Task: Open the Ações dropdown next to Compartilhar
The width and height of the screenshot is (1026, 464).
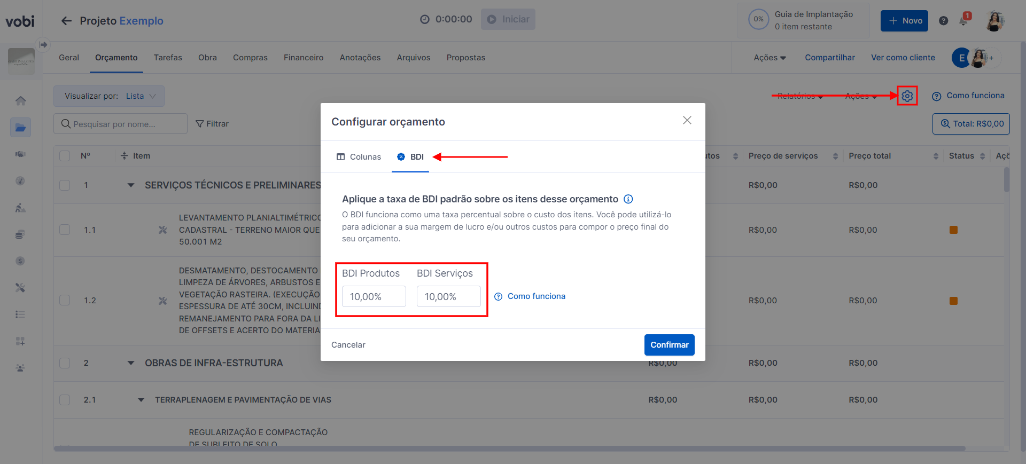Action: coord(770,58)
